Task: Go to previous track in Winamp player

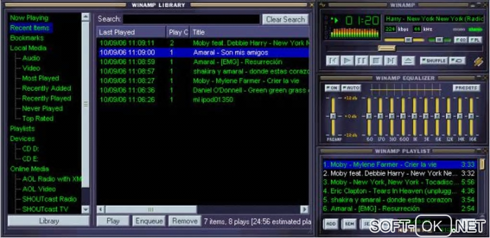Action: (332, 60)
